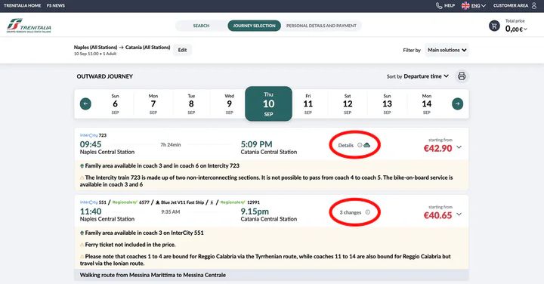Select Thu 10 Sep date
Viewport: 544px width, 284px height.
[x=268, y=103]
